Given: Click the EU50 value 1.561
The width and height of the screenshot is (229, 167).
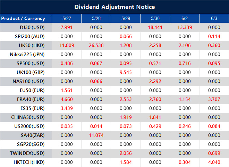Looking at the screenshot, I should click(67, 90).
